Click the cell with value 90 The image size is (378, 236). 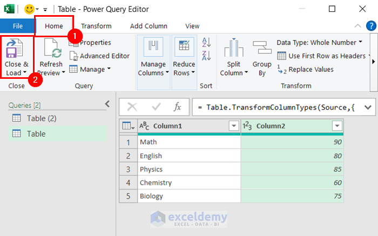click(x=292, y=142)
